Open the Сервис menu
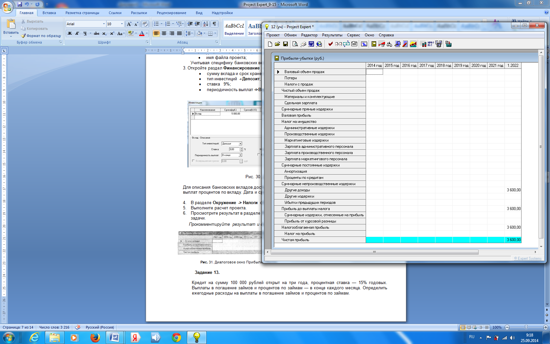The width and height of the screenshot is (550, 344). (354, 35)
